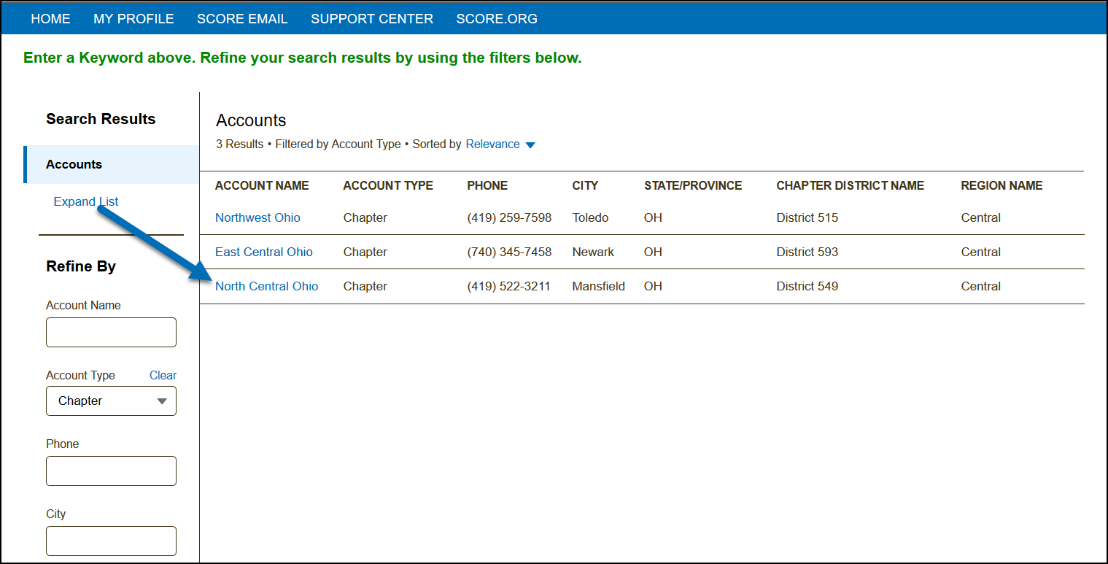This screenshot has width=1108, height=564.
Task: Select phone number (740) 345-7458
Action: coord(509,252)
